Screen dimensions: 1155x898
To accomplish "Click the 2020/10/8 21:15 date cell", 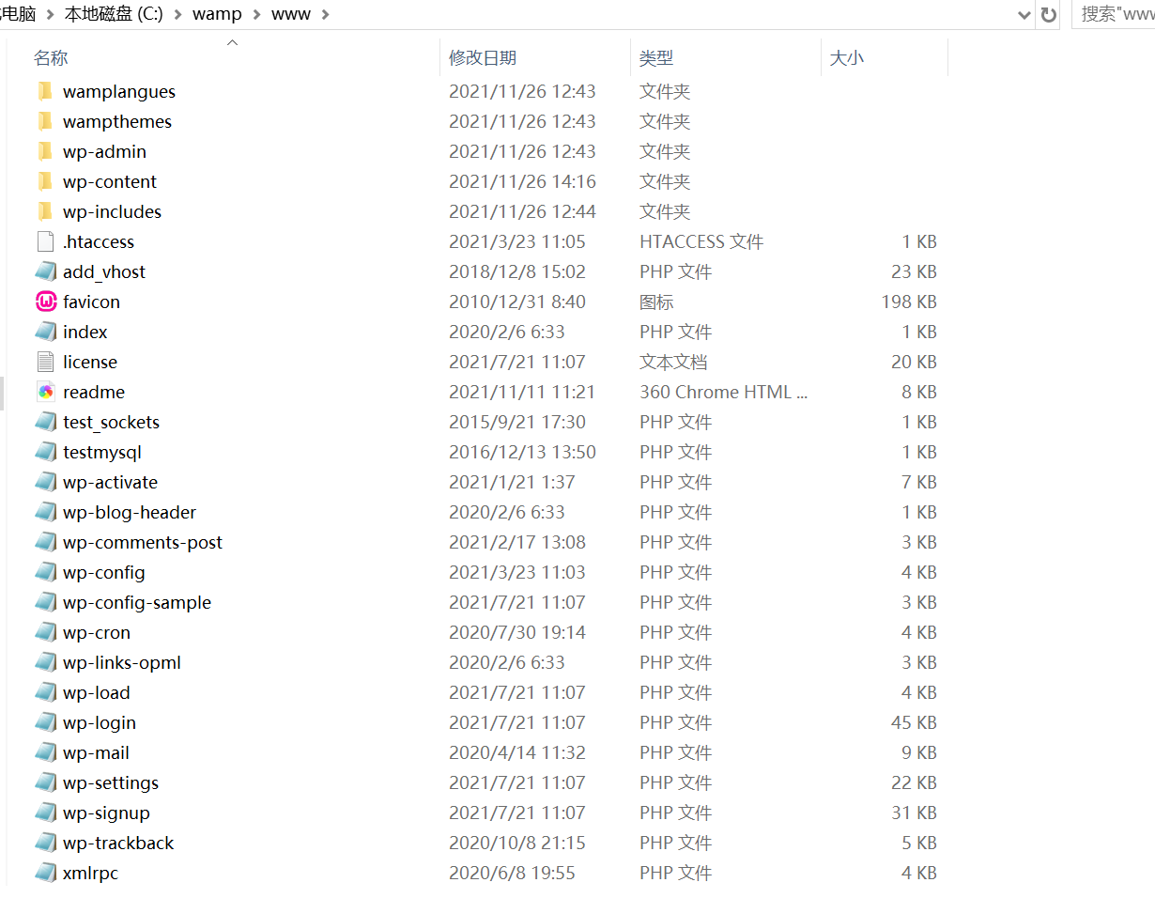I will (517, 843).
